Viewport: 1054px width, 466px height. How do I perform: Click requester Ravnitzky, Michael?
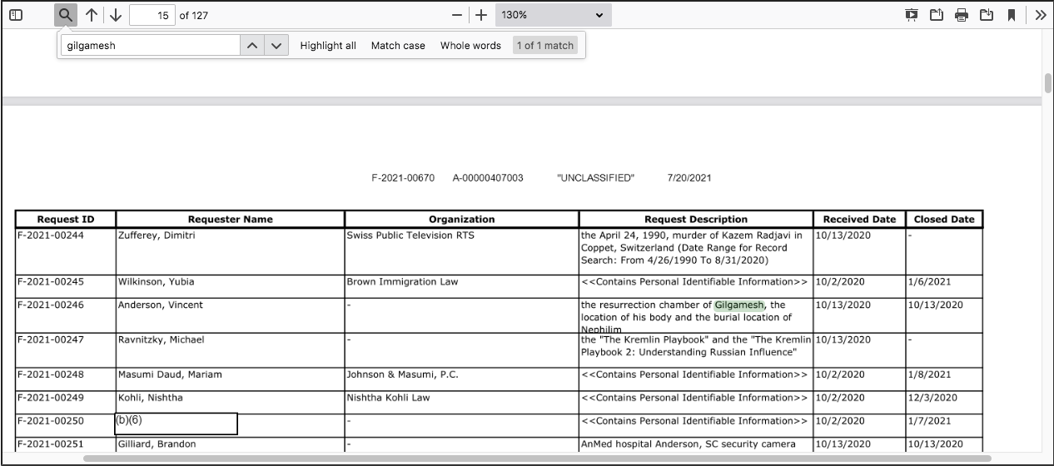click(x=161, y=340)
